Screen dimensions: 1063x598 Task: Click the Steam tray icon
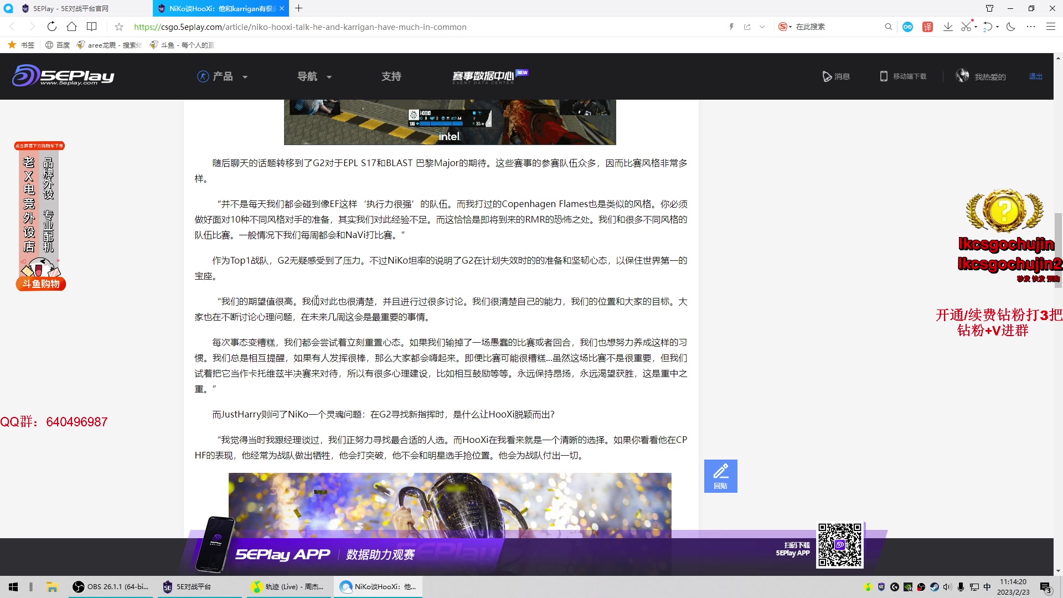click(x=934, y=587)
